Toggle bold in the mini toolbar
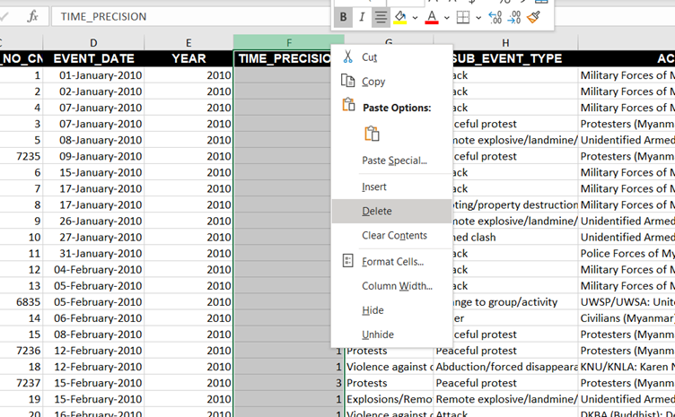Viewport: 675px width, 417px height. (x=343, y=17)
